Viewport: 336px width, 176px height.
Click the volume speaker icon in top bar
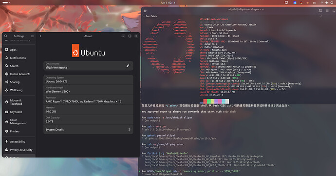[327, 3]
